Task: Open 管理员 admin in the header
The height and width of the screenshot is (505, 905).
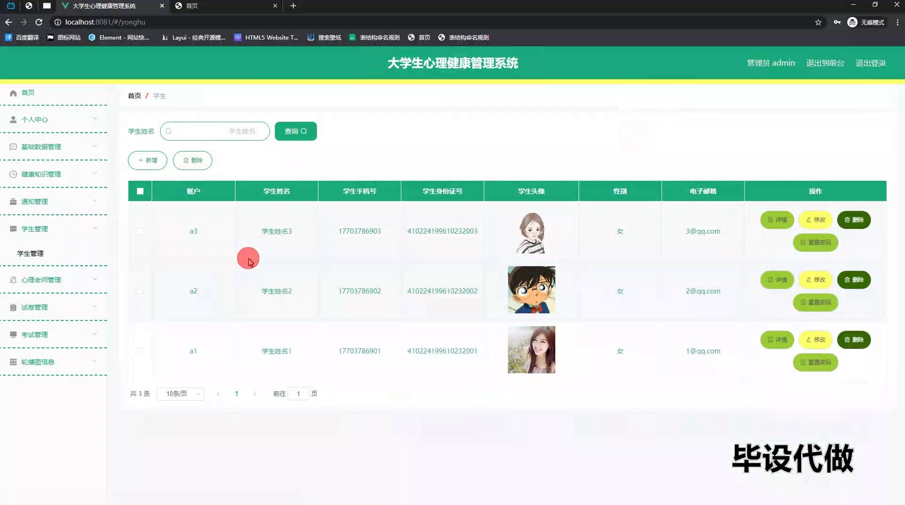Action: pyautogui.click(x=771, y=63)
